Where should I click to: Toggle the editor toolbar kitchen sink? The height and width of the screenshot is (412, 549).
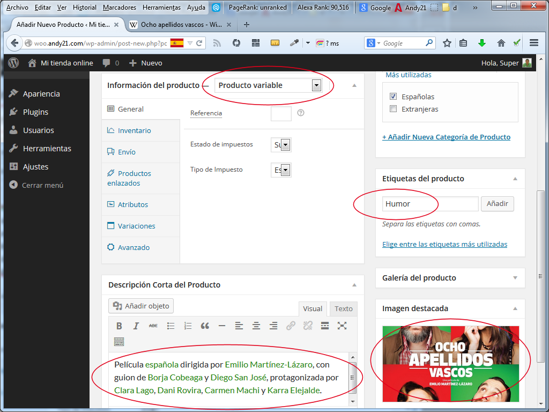pos(119,342)
